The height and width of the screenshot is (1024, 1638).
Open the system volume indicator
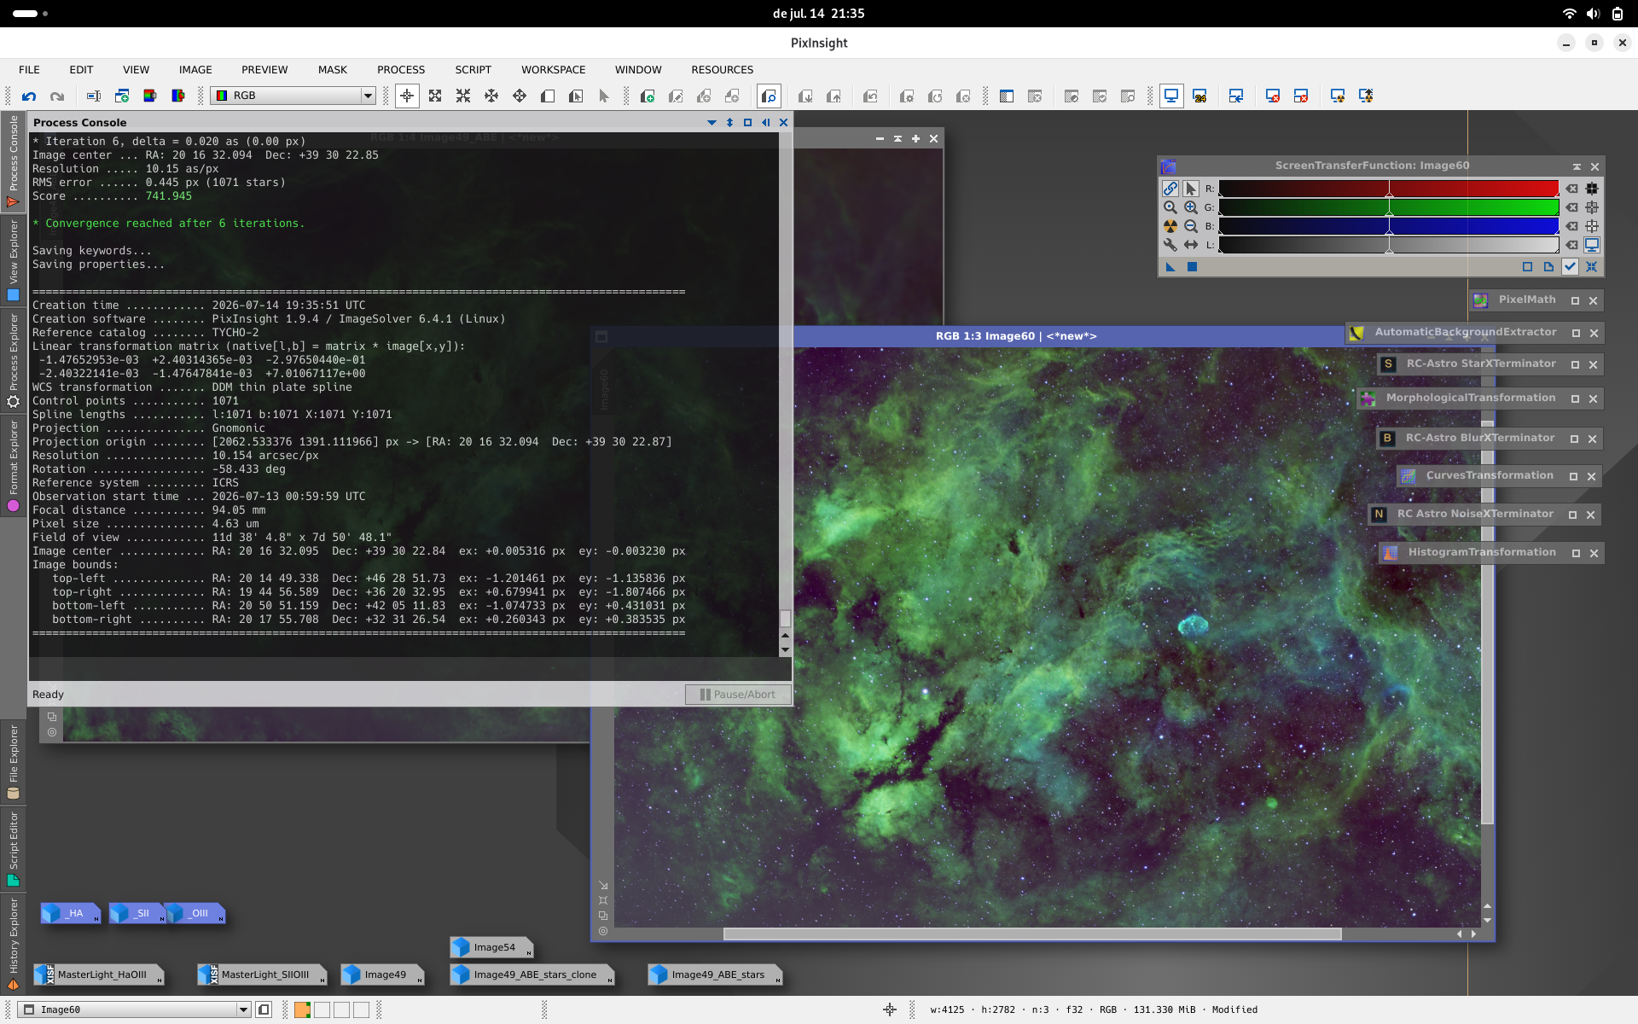[1593, 14]
